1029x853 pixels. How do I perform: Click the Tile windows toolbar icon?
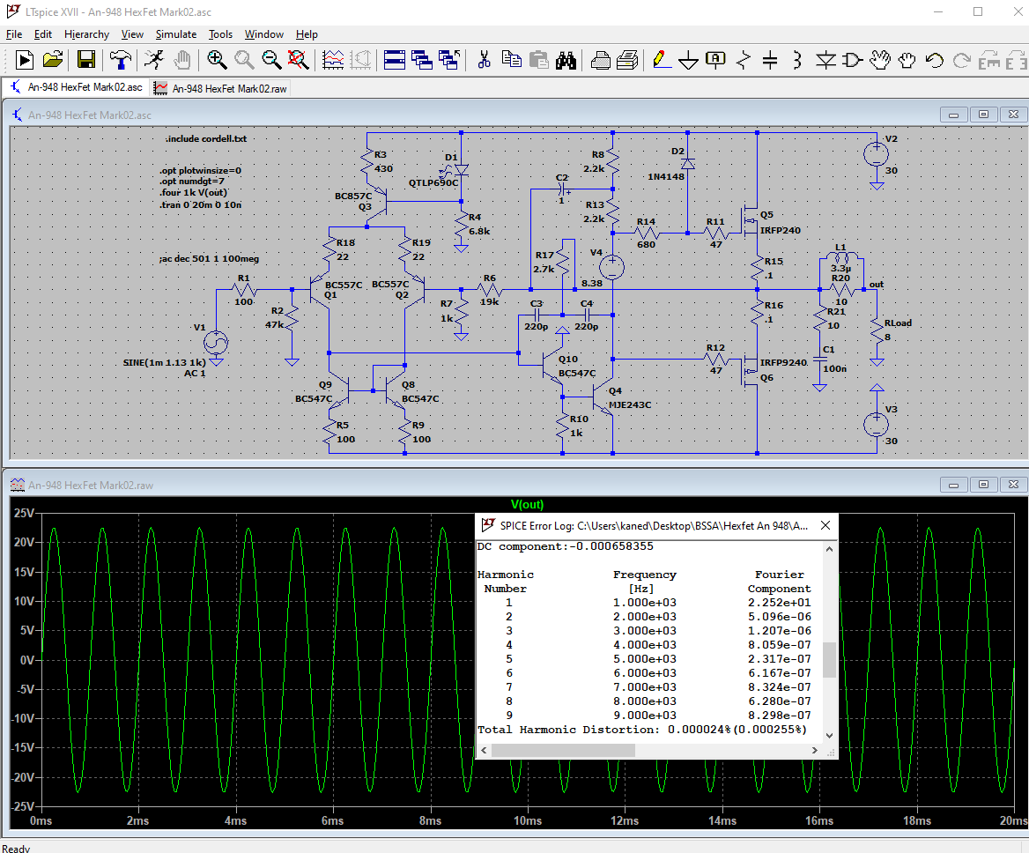(395, 60)
